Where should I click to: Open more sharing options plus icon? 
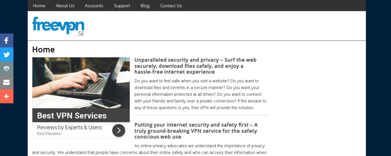6,96
